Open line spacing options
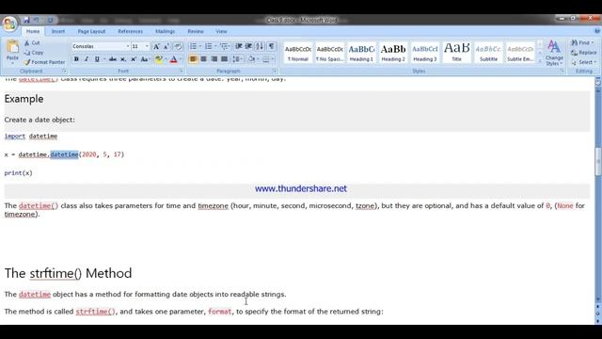This screenshot has width=602, height=339. click(237, 59)
